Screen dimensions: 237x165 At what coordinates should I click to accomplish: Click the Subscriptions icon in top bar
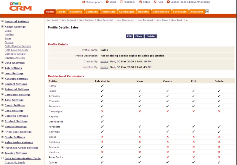pyautogui.click(x=84, y=2)
